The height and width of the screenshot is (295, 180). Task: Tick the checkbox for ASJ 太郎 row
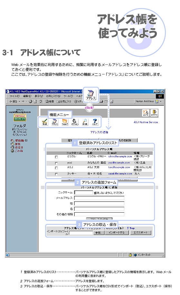tap(56, 168)
